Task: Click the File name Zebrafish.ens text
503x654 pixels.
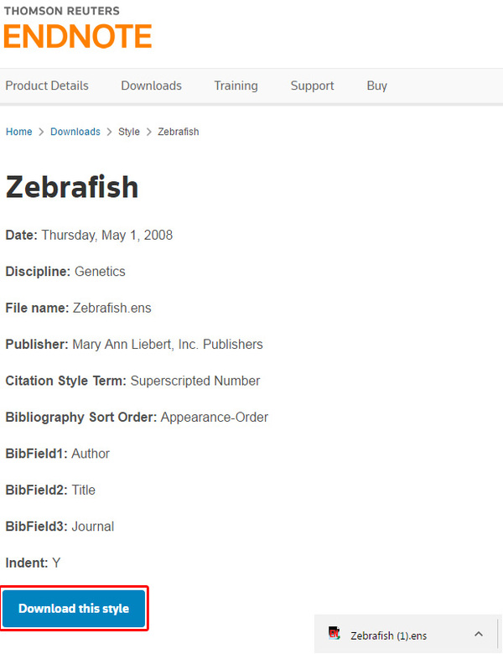Action: (111, 308)
